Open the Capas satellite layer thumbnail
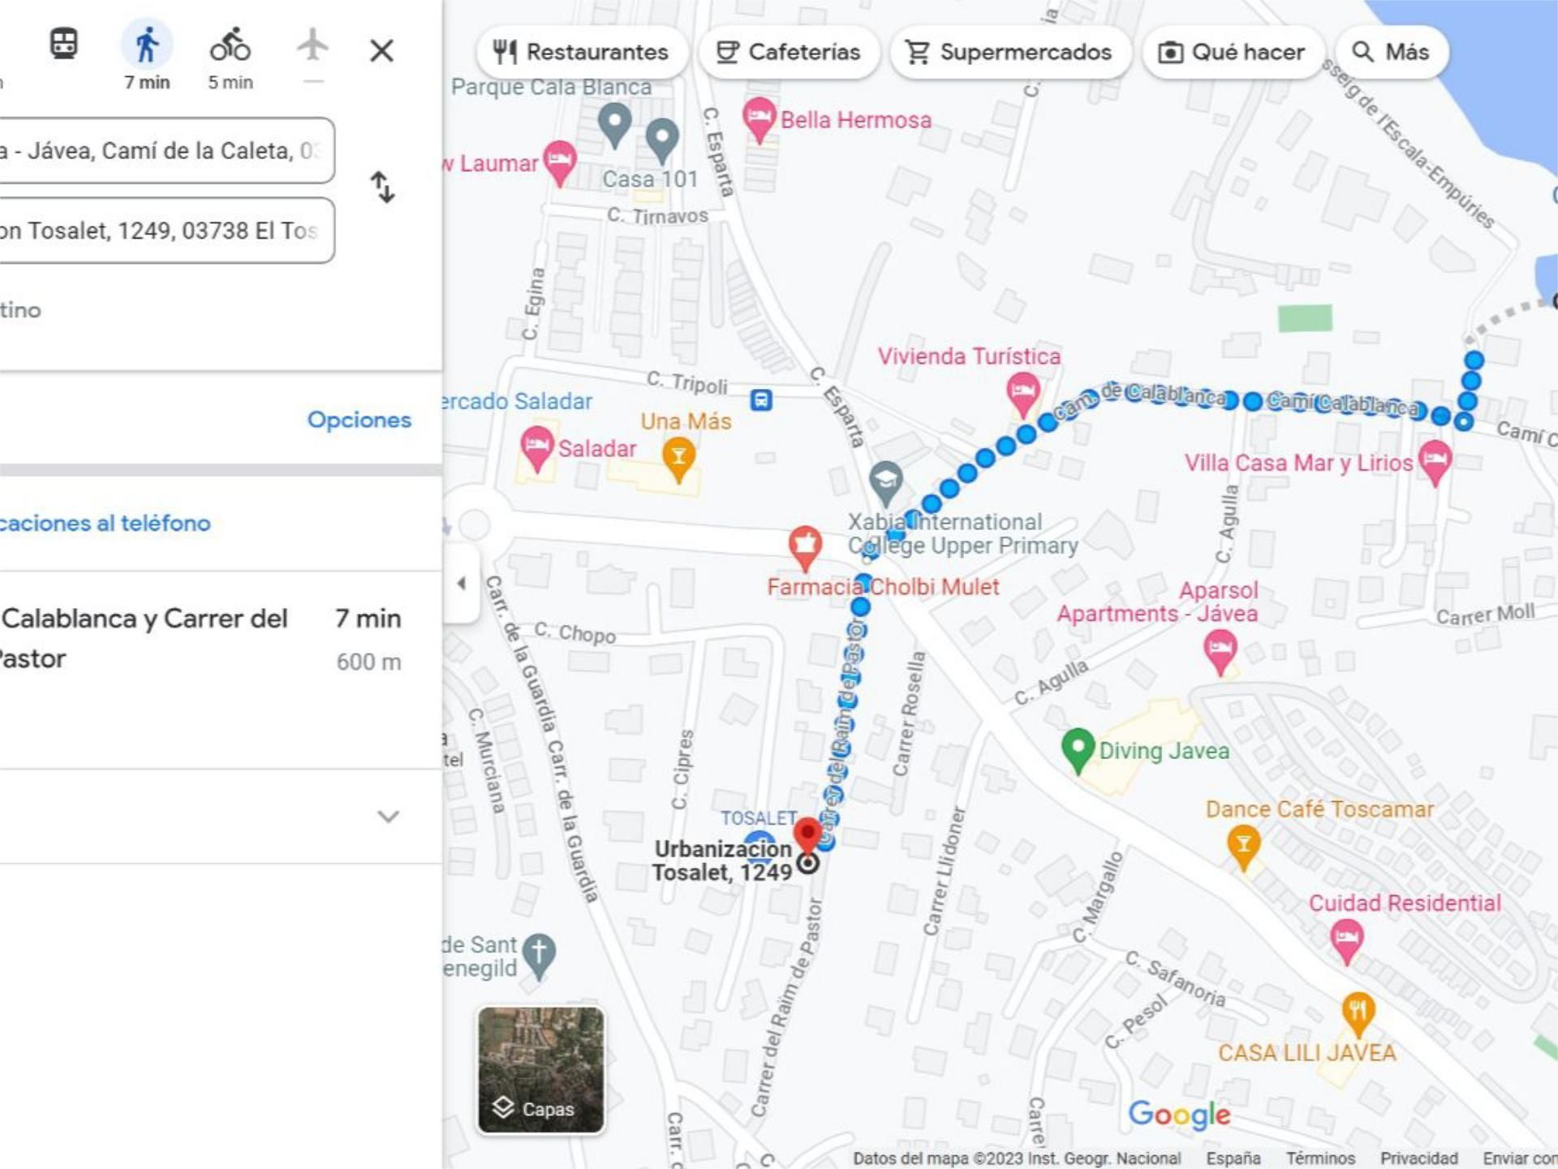The image size is (1558, 1169). click(x=540, y=1069)
